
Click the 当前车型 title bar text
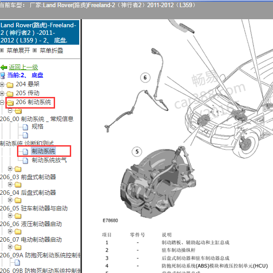click(98, 5)
